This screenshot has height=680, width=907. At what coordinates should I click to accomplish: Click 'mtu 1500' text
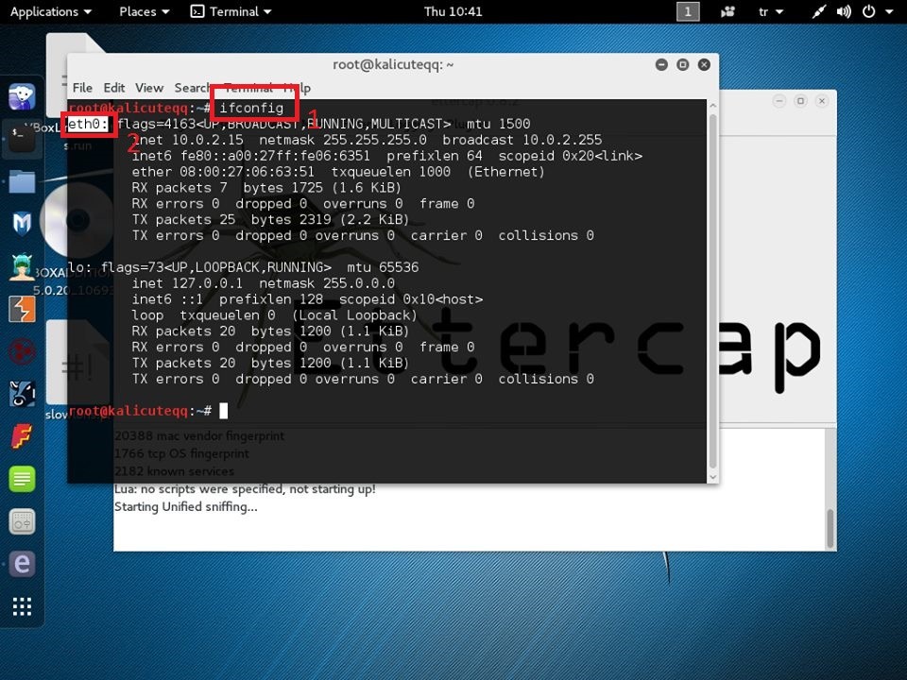pyautogui.click(x=498, y=124)
